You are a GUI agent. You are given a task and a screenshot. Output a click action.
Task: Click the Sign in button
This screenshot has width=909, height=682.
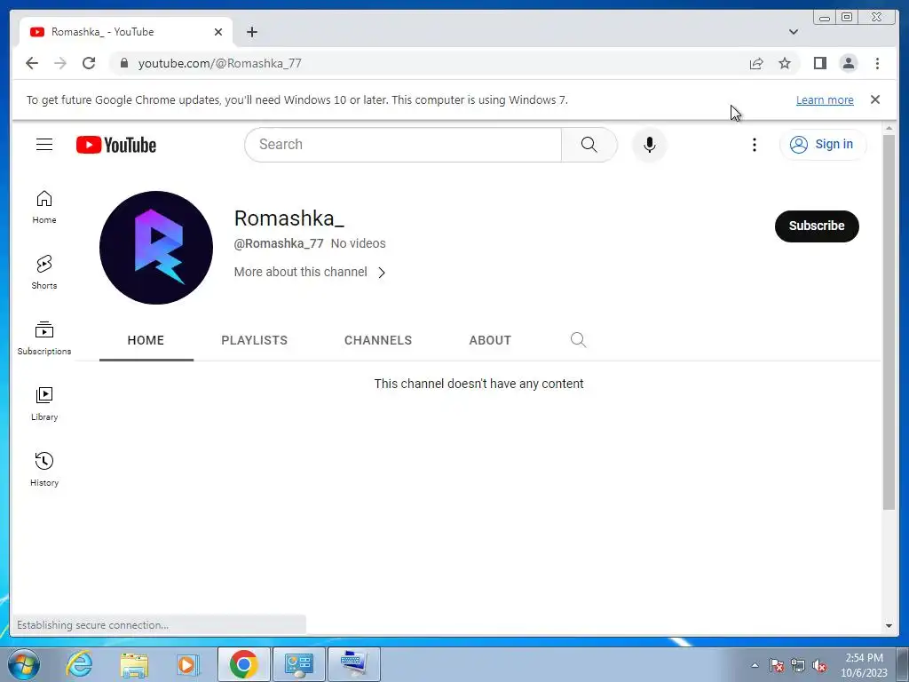tap(823, 145)
